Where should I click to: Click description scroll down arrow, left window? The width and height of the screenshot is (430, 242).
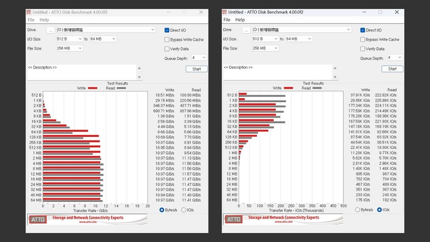click(139, 77)
